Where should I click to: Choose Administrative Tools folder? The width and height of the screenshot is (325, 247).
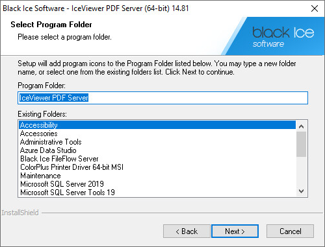pos(157,142)
